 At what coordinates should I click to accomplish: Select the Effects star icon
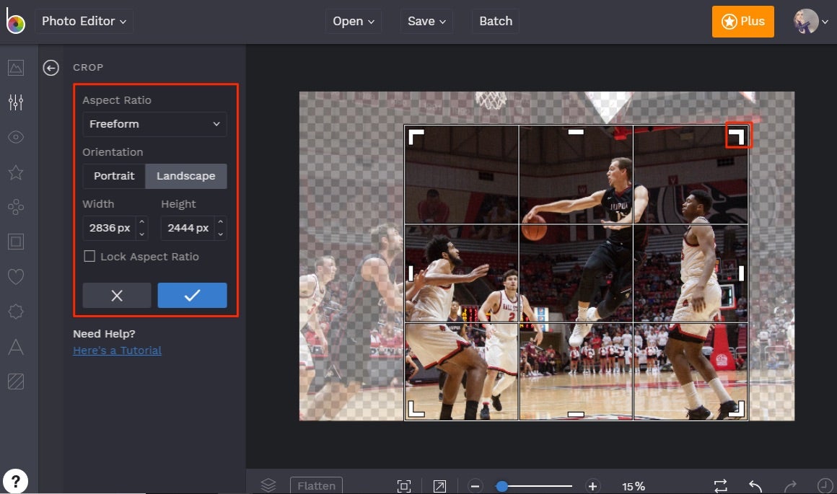pos(16,172)
